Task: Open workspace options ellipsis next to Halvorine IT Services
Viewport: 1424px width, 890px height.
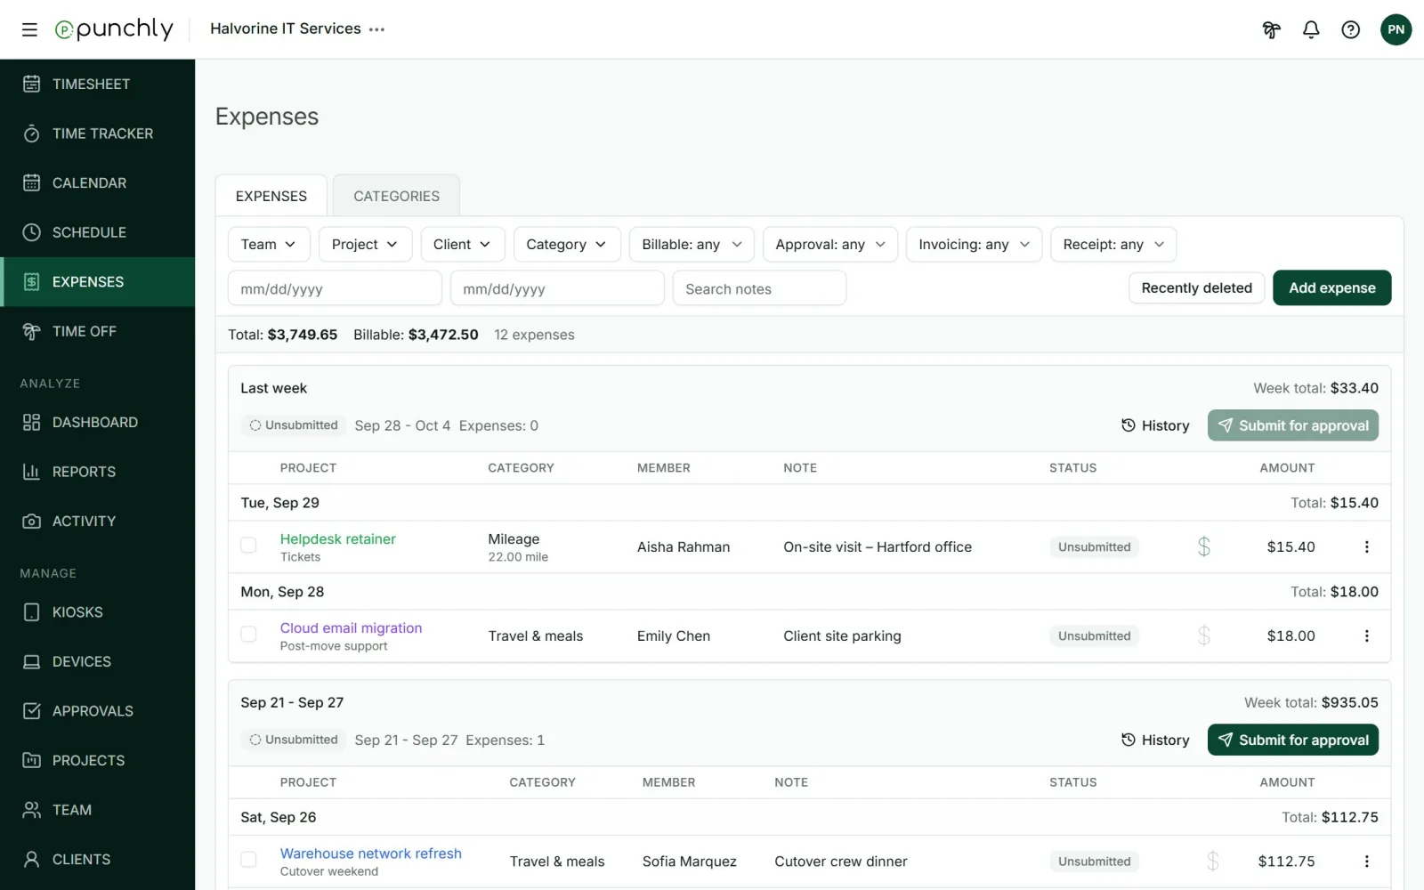Action: click(377, 29)
